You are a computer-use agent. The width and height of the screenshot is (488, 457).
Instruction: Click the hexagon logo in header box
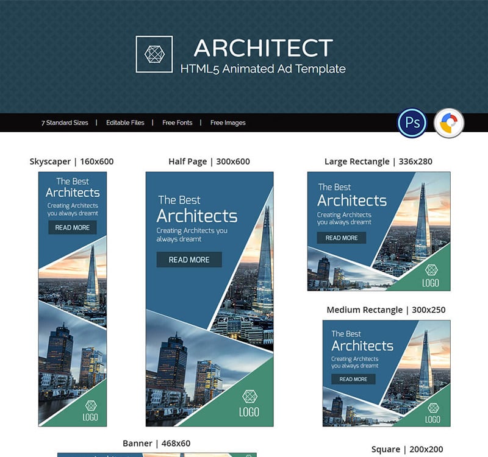(154, 54)
